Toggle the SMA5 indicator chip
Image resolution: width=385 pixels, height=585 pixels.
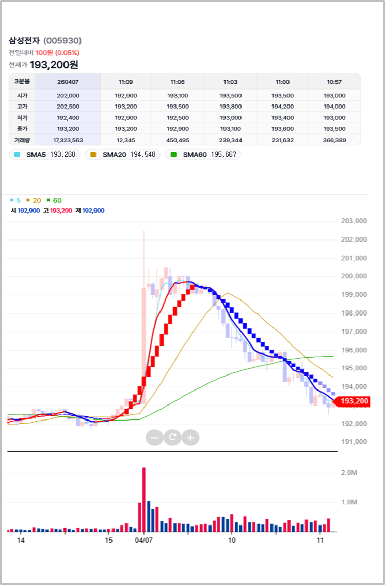click(x=44, y=155)
